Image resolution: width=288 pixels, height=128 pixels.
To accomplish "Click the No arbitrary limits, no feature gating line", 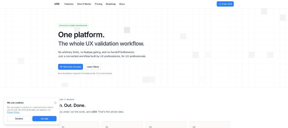I will tap(96, 52).
